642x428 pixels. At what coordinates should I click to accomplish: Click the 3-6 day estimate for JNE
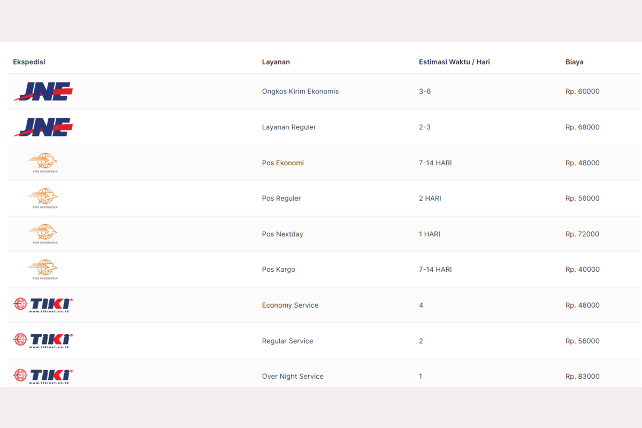[x=425, y=91]
